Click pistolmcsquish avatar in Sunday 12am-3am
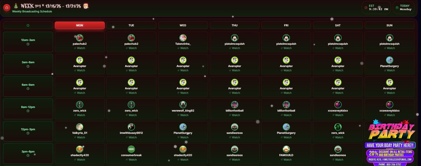The width and height of the screenshot is (421, 166). pos(389,37)
